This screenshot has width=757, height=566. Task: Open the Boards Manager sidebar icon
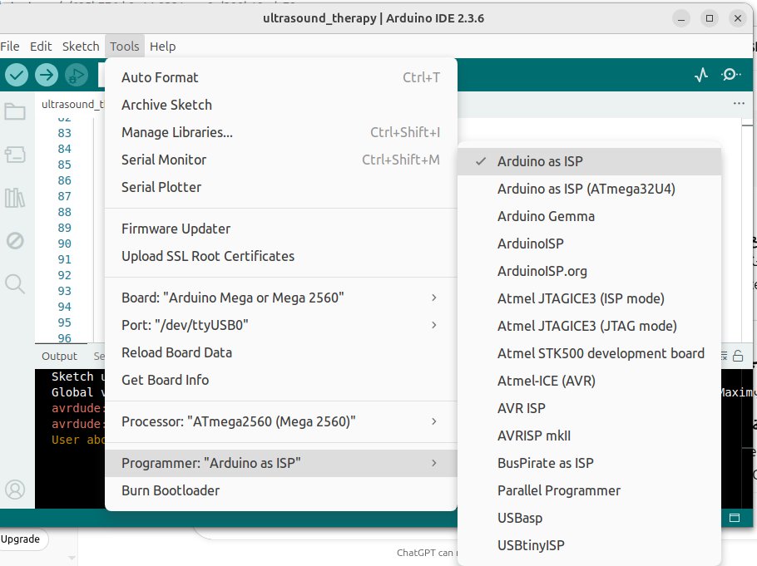[x=15, y=154]
